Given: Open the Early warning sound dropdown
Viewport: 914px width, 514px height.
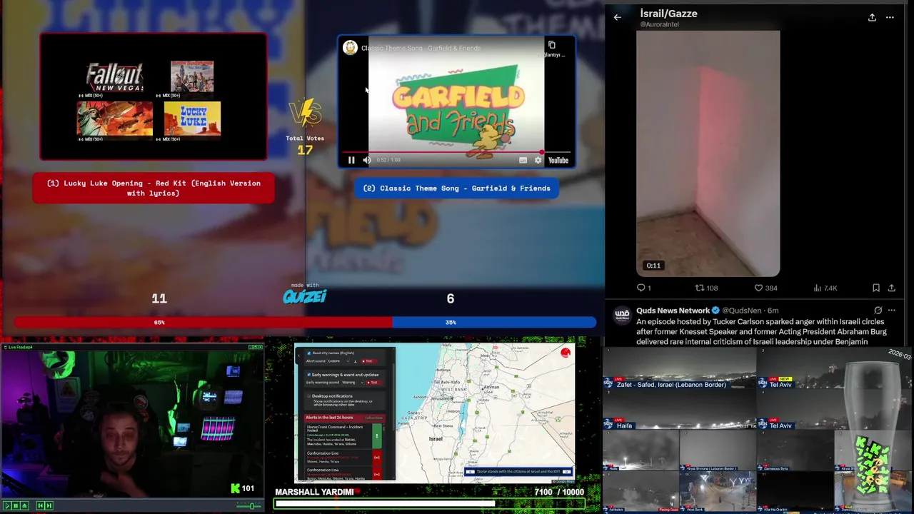Looking at the screenshot, I should pos(353,383).
